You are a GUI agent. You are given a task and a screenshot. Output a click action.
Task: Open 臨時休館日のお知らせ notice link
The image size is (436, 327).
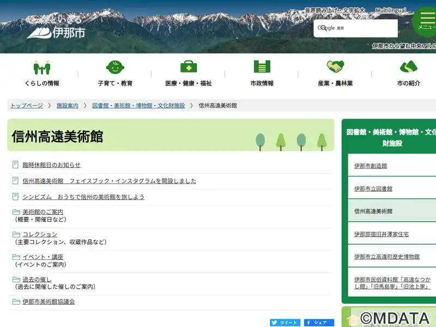51,165
